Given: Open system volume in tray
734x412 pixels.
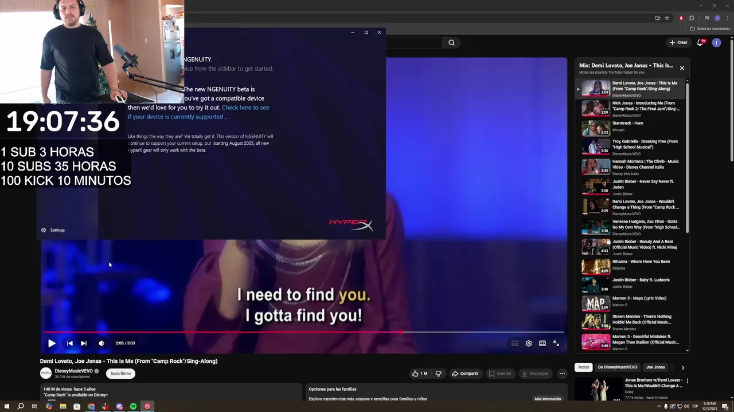Looking at the screenshot, I should (687, 406).
